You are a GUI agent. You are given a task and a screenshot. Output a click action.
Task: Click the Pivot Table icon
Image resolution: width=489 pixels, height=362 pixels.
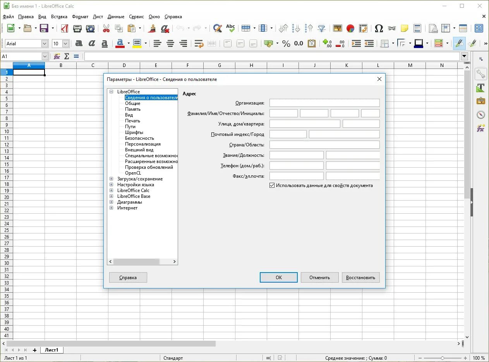tap(363, 28)
